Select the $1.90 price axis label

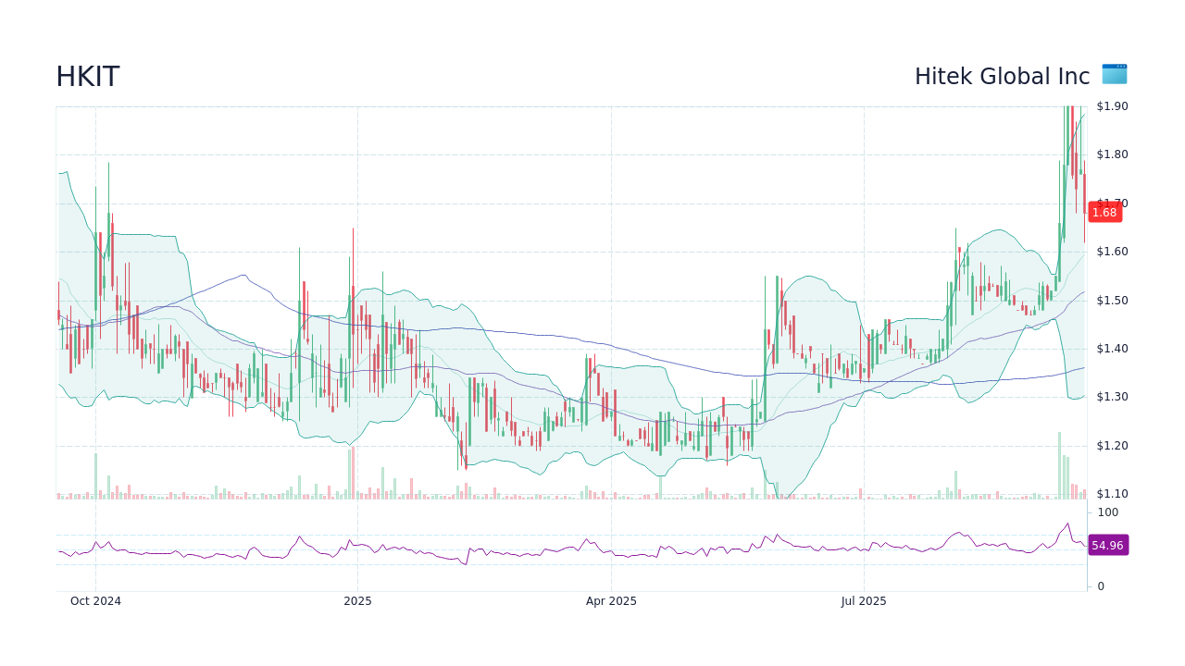click(x=1112, y=106)
